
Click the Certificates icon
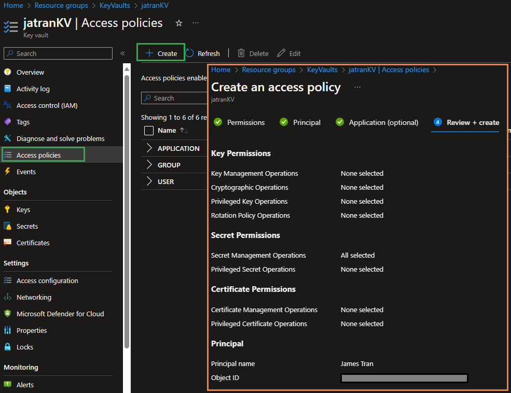[x=7, y=242]
